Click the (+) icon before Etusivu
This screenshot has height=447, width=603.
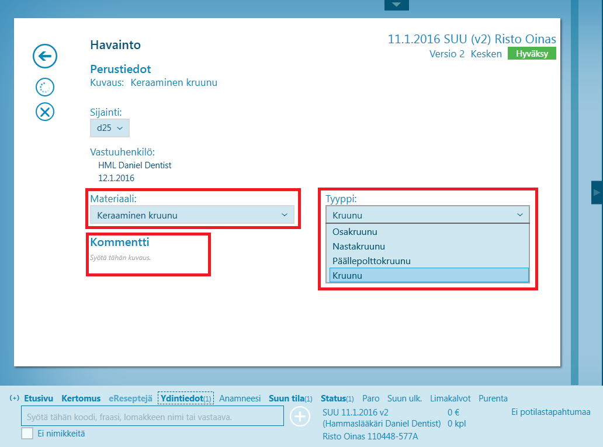15,399
